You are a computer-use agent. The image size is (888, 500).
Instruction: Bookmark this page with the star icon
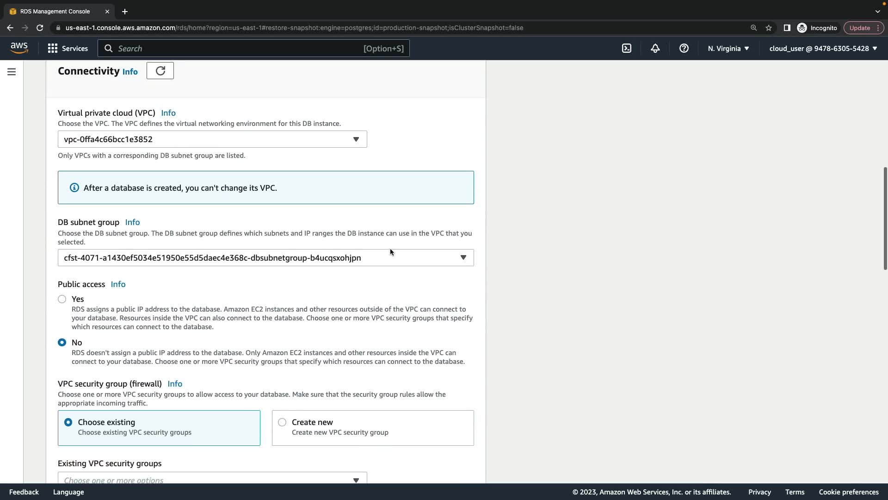[x=768, y=28]
